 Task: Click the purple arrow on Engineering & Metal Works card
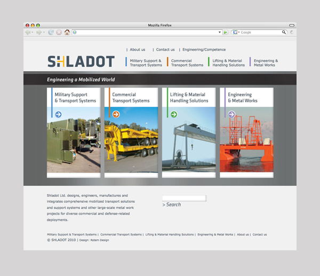231,114
